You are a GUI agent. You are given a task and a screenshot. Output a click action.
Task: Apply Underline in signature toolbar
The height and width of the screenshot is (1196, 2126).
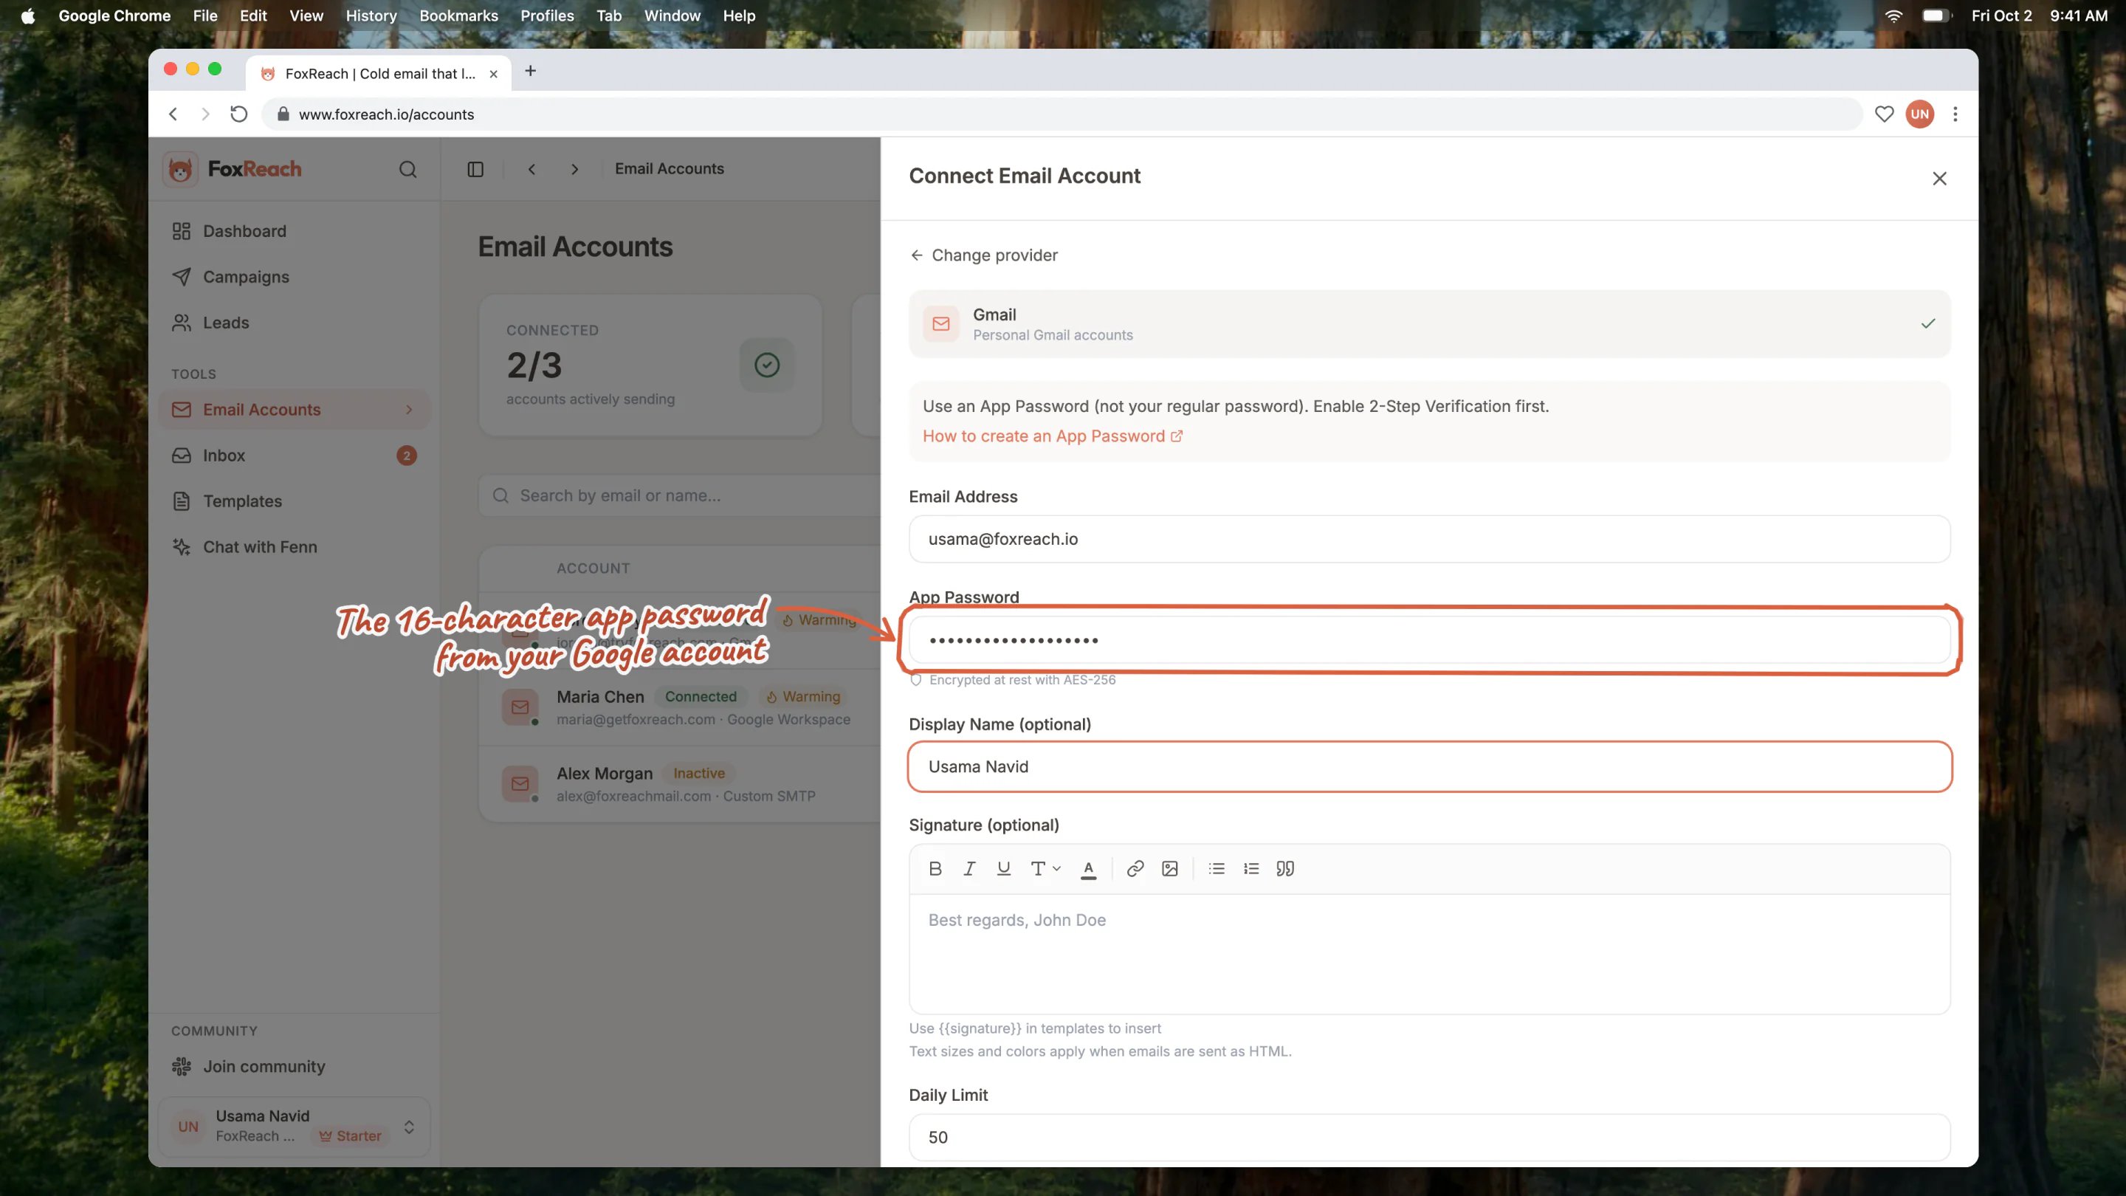click(1004, 868)
